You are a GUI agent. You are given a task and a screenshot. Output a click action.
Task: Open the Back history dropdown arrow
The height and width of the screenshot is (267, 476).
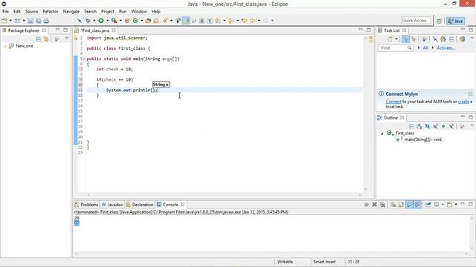tap(259, 21)
